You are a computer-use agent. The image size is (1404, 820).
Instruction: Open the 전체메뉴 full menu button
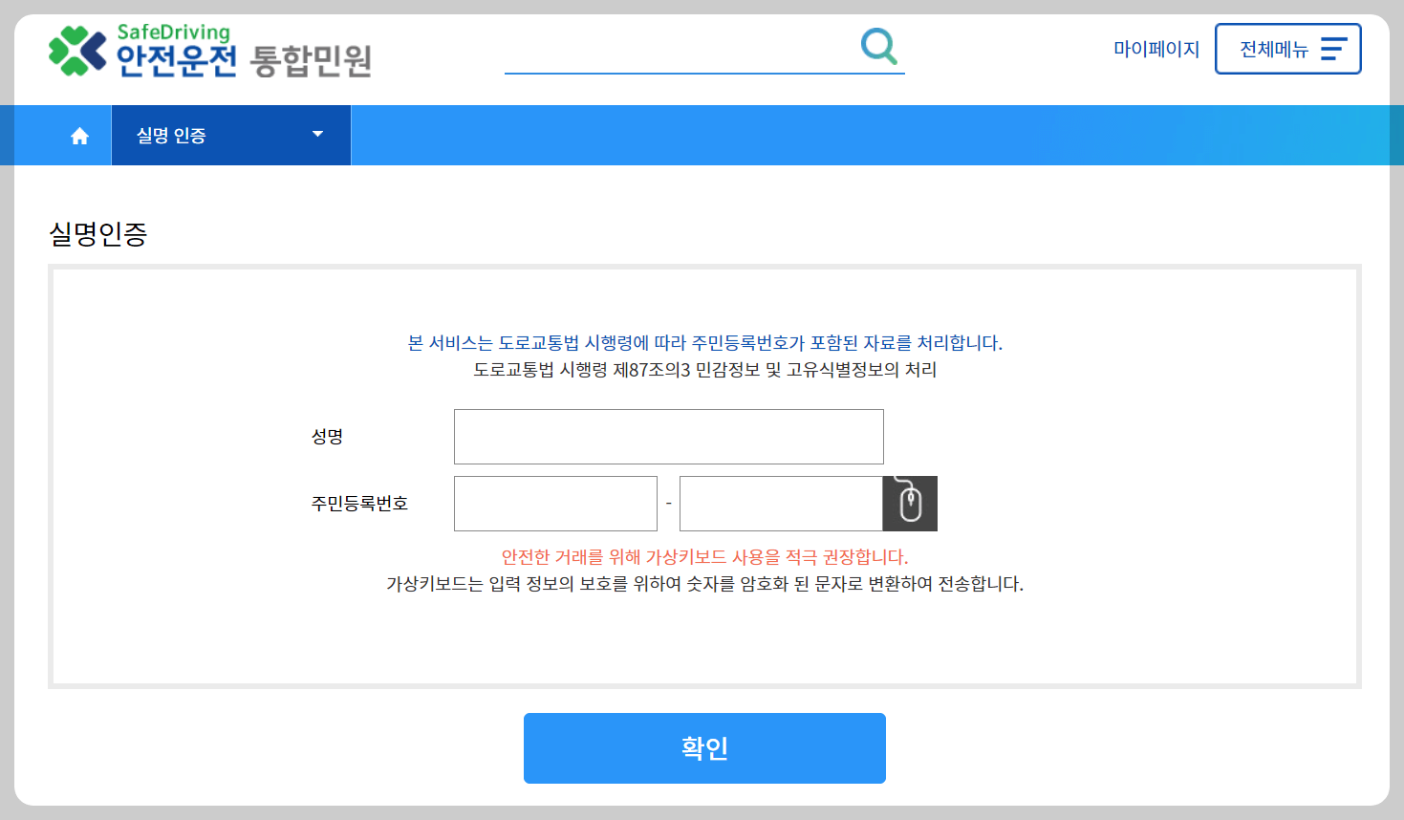click(1286, 49)
